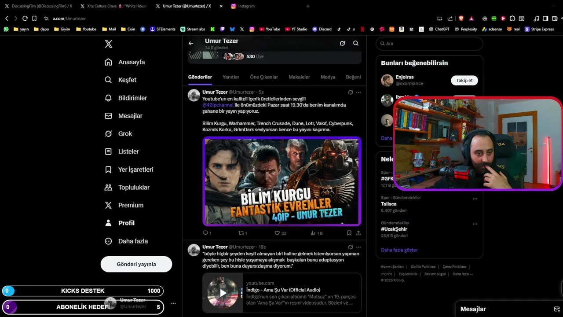
Task: Open more options on the 18s post
Action: [x=358, y=247]
